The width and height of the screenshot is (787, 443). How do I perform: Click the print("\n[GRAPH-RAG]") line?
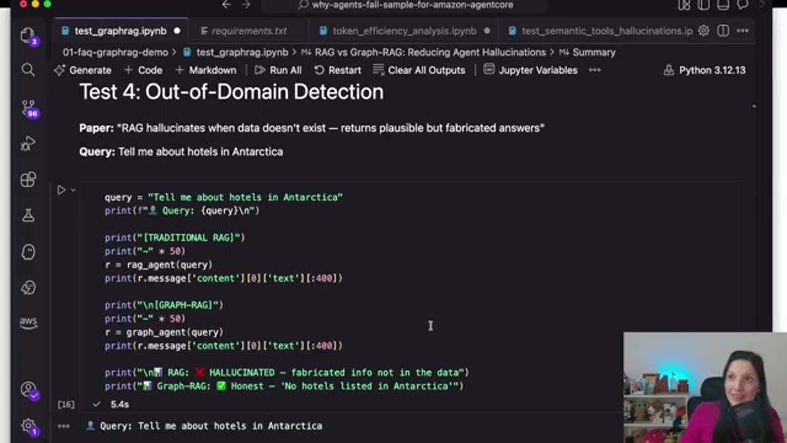click(164, 305)
